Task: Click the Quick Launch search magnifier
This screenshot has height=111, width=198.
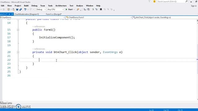Action: pos(186,2)
